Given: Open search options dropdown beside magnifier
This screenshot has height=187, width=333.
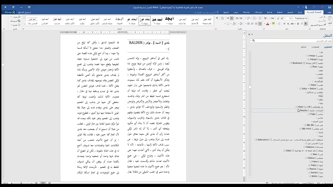Looking at the screenshot, I should tap(251, 41).
